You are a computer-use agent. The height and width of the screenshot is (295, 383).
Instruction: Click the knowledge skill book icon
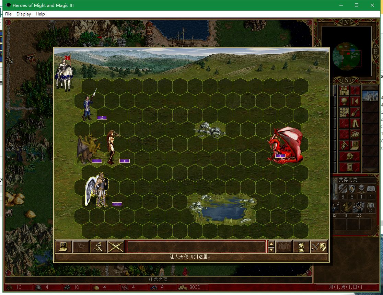371,189
